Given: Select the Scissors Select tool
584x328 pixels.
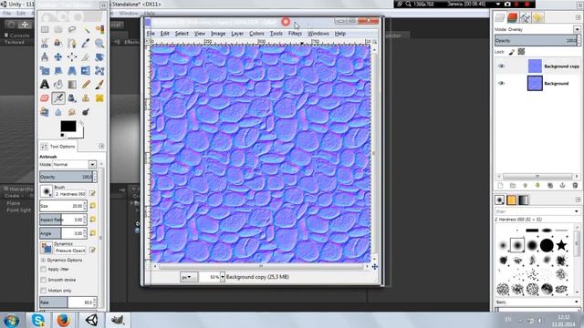Looking at the screenshot, I should (x=45, y=43).
